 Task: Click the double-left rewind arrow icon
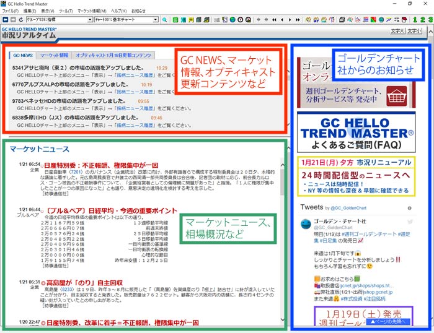click(x=274, y=20)
